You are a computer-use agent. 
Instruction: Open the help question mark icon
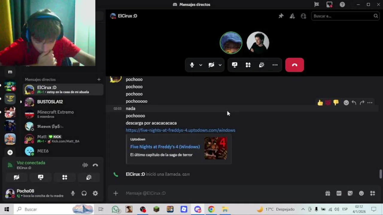pos(342,4)
